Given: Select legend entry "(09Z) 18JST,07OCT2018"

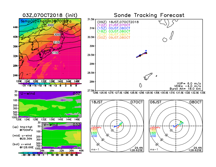Looking at the screenshot, I should 118,22.
